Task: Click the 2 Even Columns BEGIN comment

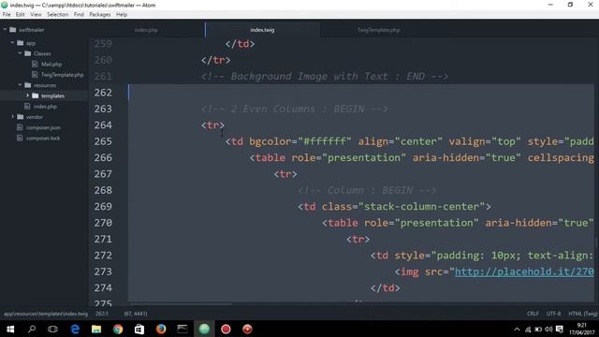Action: coord(295,109)
